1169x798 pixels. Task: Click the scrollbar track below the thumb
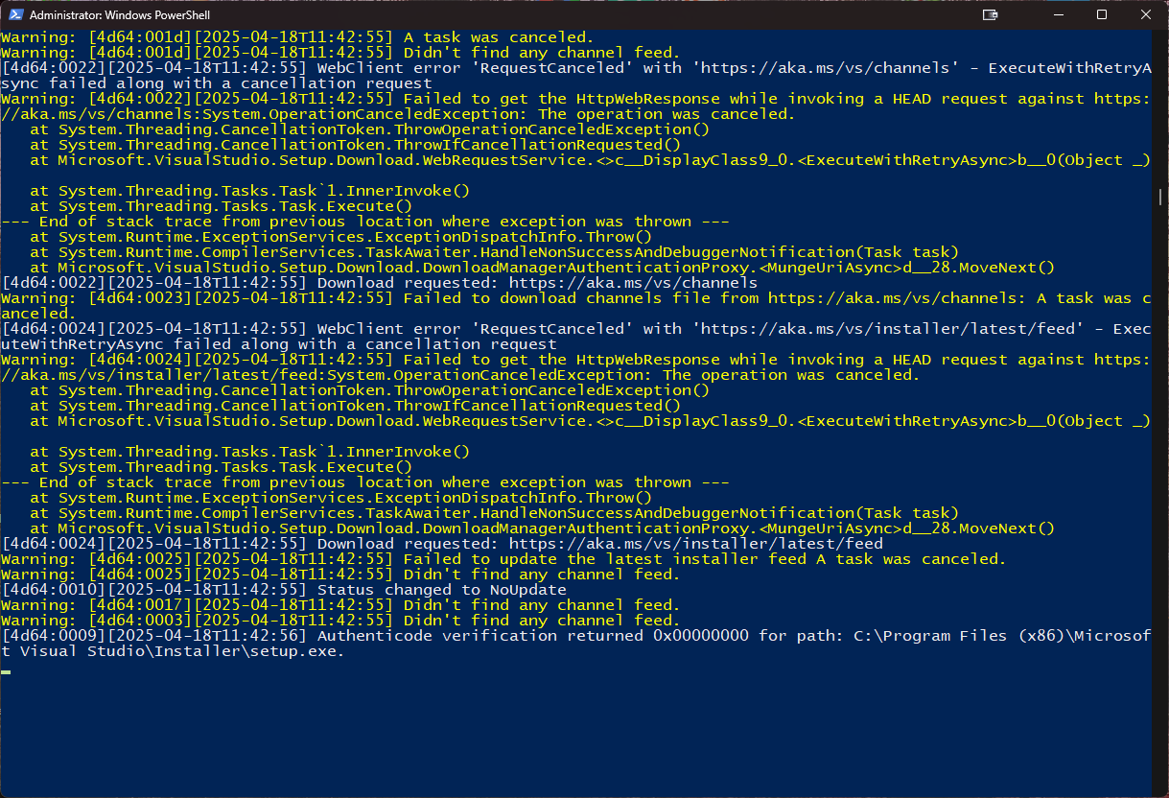pyautogui.click(x=1160, y=499)
